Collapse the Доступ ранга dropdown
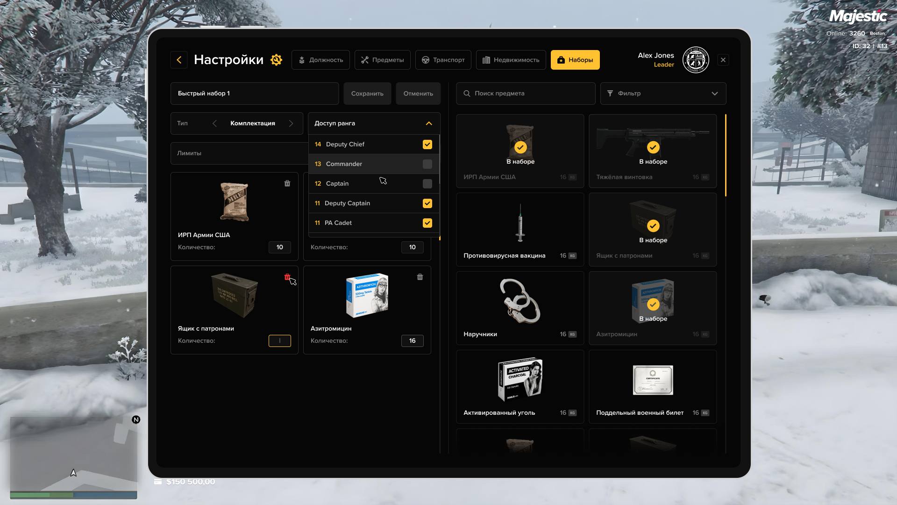 [429, 123]
